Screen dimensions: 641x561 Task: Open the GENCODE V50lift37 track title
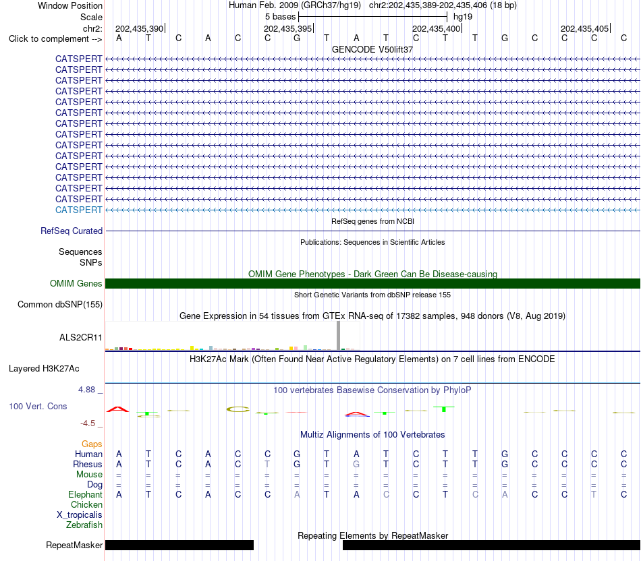[372, 49]
